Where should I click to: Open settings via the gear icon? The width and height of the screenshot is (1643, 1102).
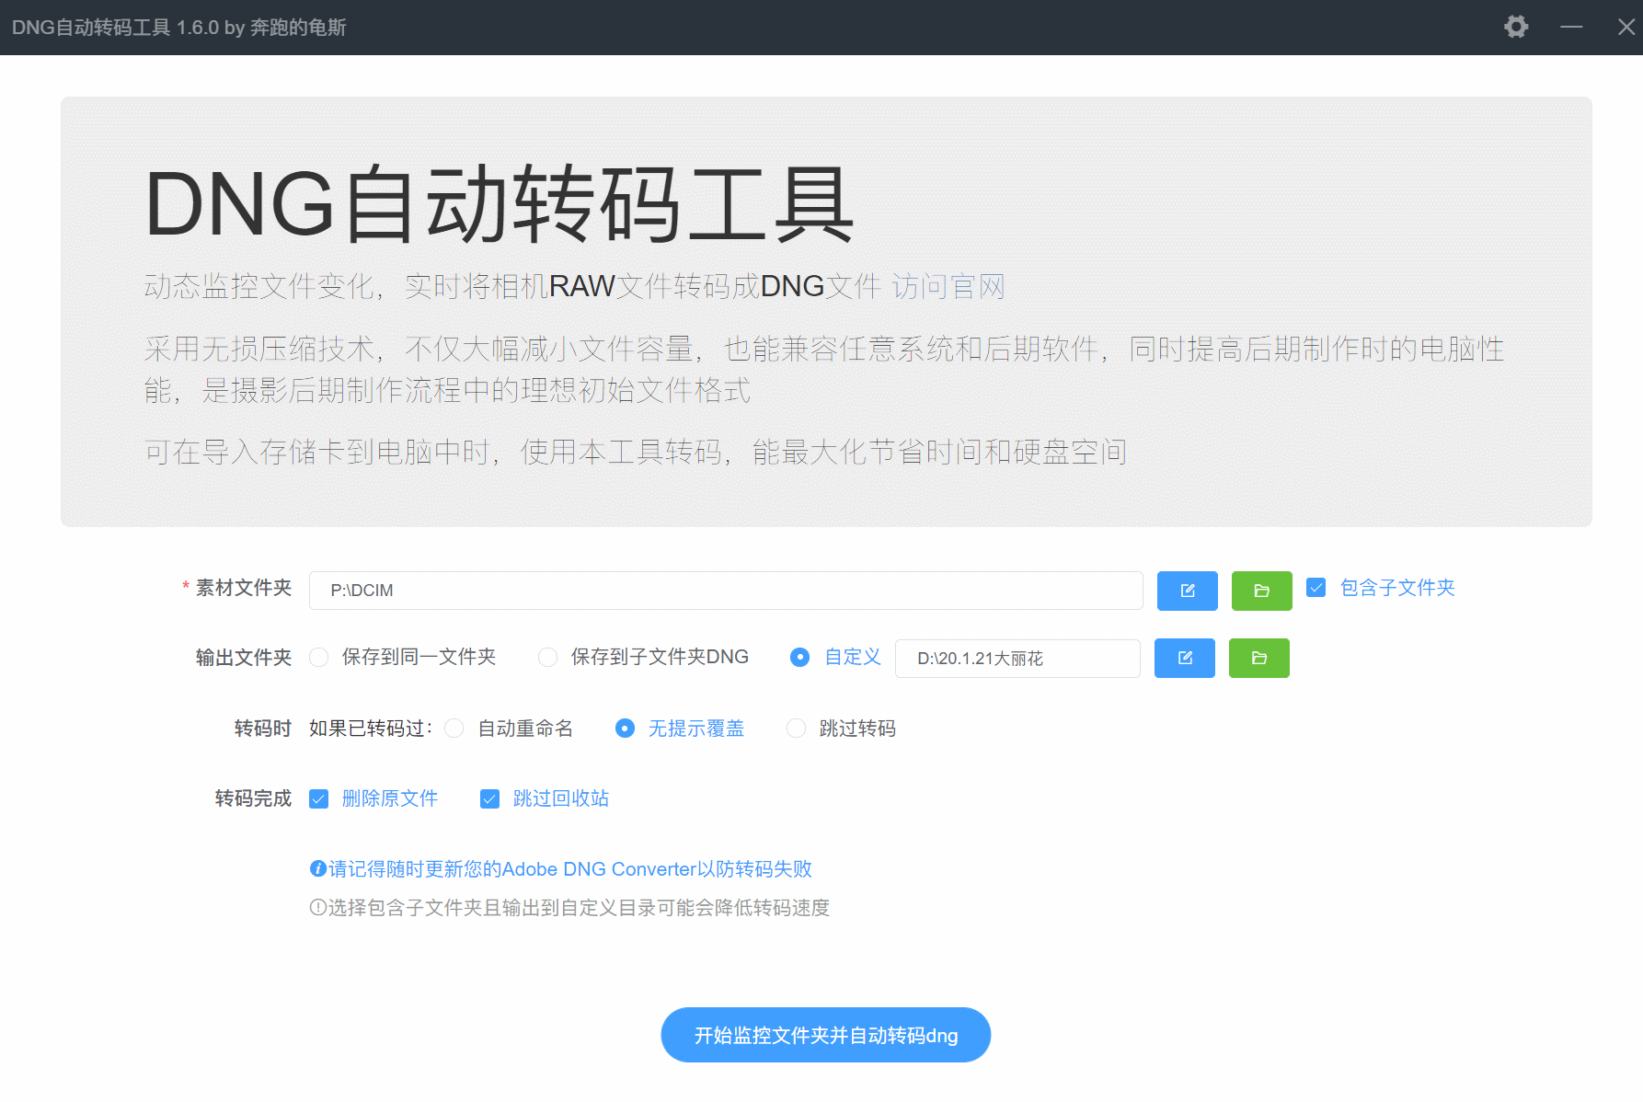1515,27
